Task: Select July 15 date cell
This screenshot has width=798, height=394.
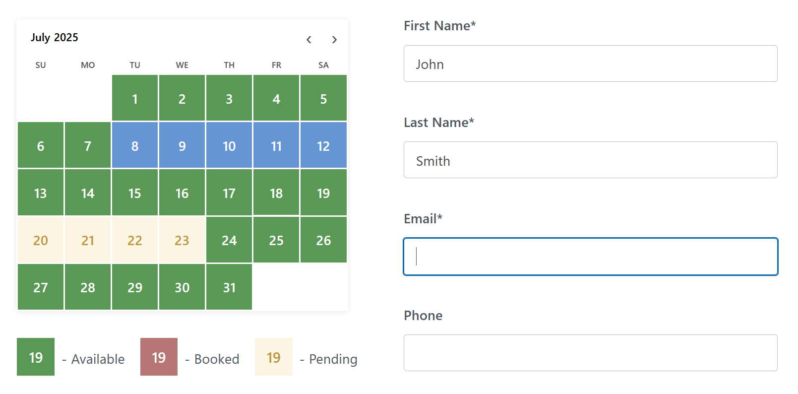Action: point(135,193)
